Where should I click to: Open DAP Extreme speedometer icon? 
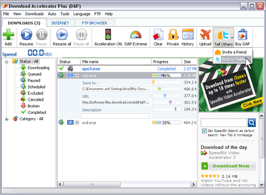(x=135, y=35)
